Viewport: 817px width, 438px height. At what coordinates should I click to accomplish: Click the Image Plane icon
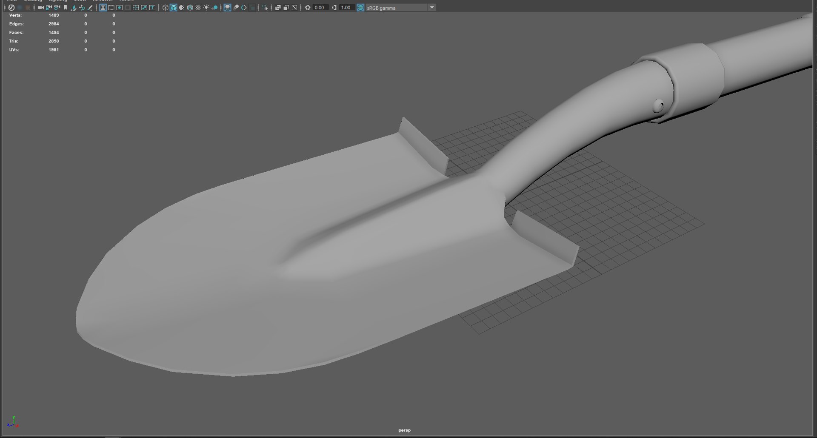point(74,8)
